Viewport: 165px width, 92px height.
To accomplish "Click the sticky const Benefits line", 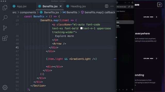I will point(42,16).
